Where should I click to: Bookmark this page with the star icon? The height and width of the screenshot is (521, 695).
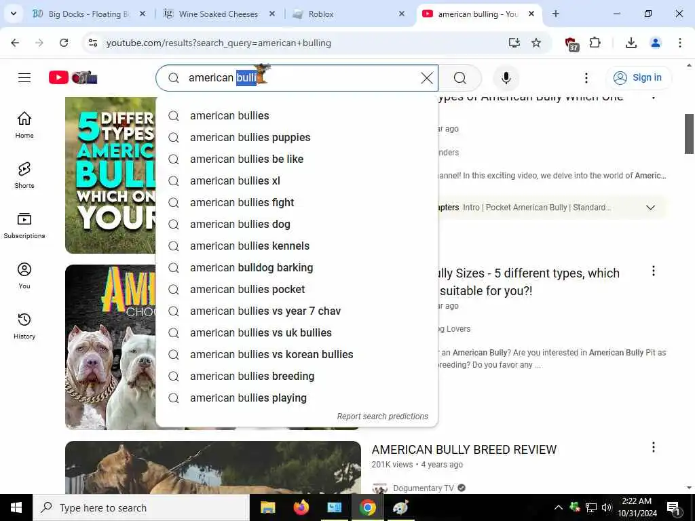(x=536, y=43)
